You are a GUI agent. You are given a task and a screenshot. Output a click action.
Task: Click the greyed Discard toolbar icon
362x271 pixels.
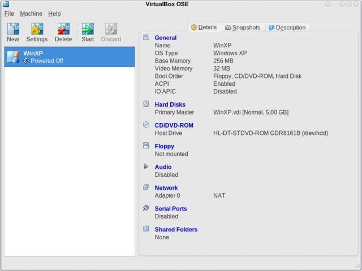point(111,29)
